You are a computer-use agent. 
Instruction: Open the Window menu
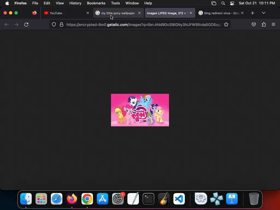132,3
